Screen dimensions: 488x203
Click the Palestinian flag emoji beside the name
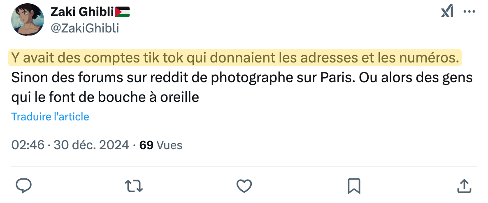click(122, 12)
